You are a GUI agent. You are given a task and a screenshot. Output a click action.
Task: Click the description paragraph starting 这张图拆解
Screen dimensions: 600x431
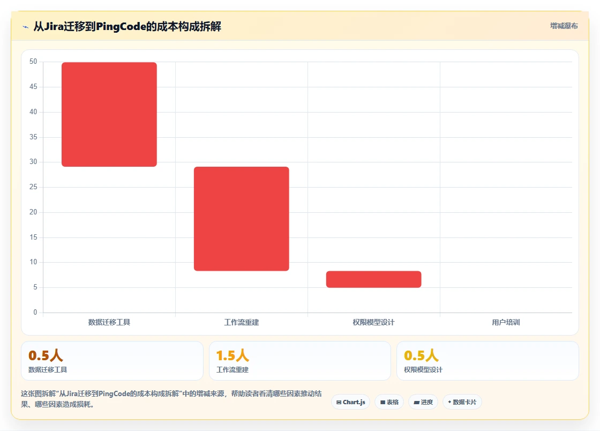click(x=171, y=399)
